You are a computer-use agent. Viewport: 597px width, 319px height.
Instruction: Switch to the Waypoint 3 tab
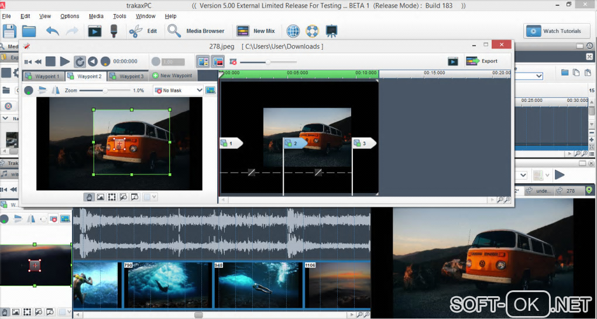[x=128, y=76]
